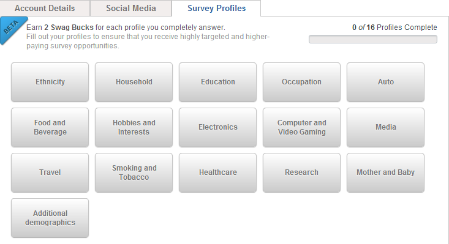The height and width of the screenshot is (244, 449).
Task: Select the Survey Profiles tab
Action: pyautogui.click(x=216, y=9)
